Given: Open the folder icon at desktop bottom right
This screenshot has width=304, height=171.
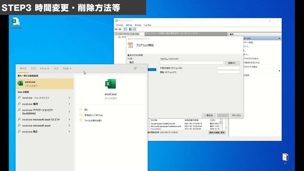Looking at the screenshot, I should click(x=285, y=157).
